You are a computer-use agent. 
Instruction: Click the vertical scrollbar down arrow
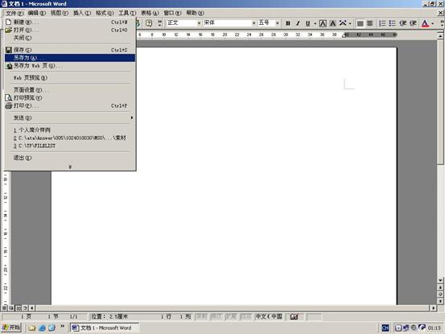coord(440,280)
